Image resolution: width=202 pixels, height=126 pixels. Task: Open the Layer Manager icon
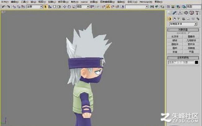(163, 7)
